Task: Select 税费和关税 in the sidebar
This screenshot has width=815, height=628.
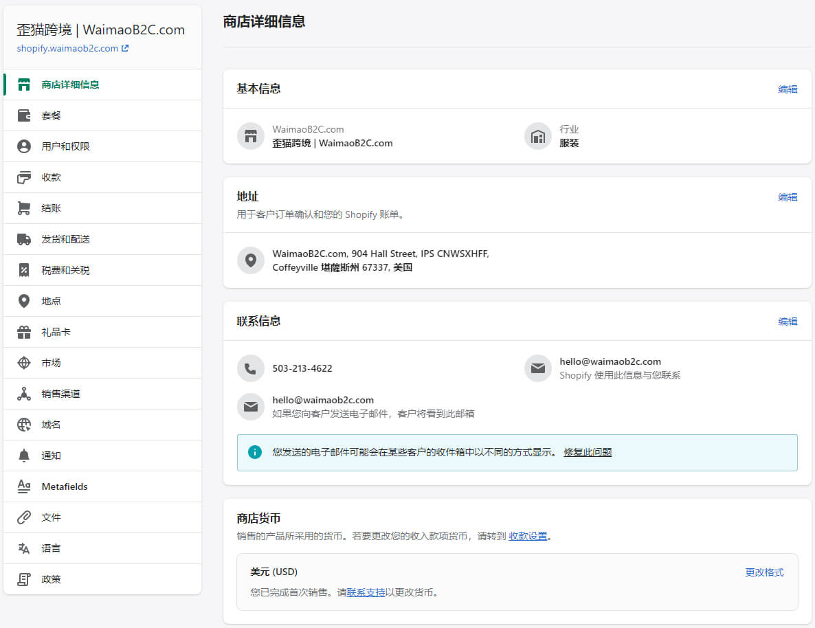Action: point(102,270)
